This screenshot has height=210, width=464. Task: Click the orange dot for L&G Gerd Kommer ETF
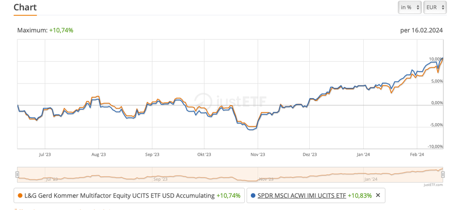(20, 196)
